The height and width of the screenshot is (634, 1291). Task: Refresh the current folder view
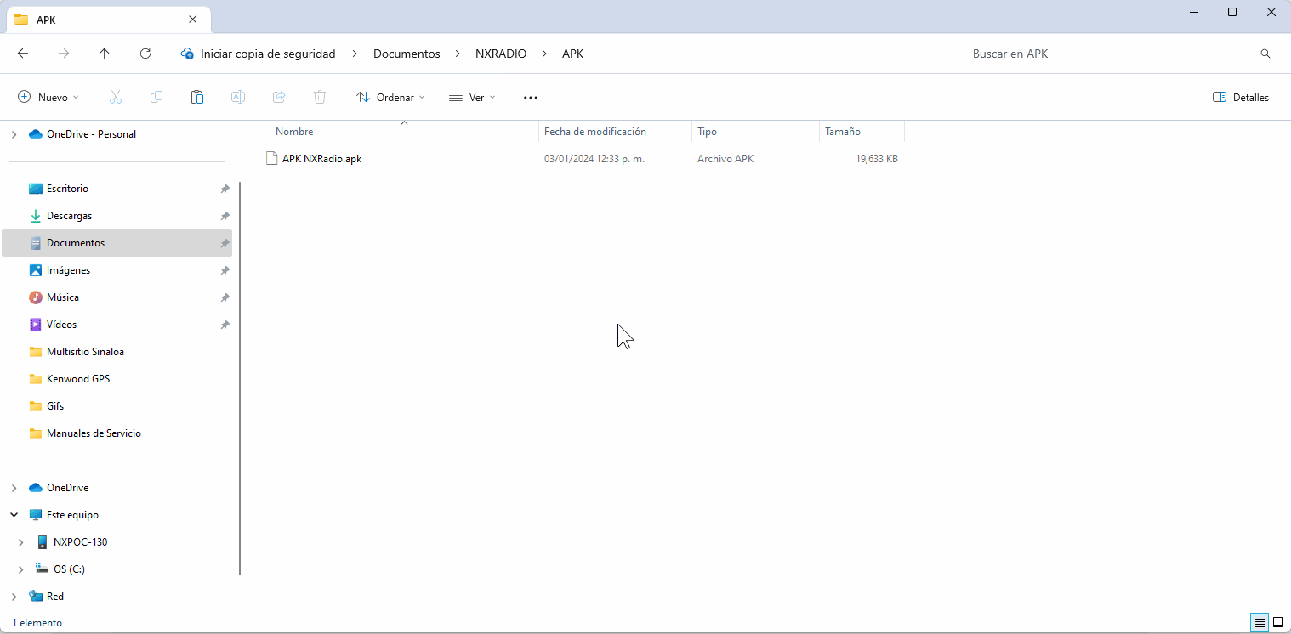click(x=145, y=54)
